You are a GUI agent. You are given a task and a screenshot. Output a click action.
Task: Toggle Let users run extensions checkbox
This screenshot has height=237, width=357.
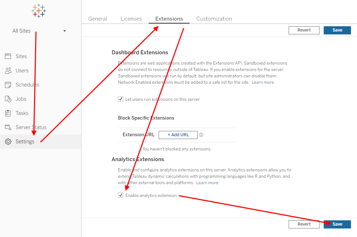coord(120,99)
